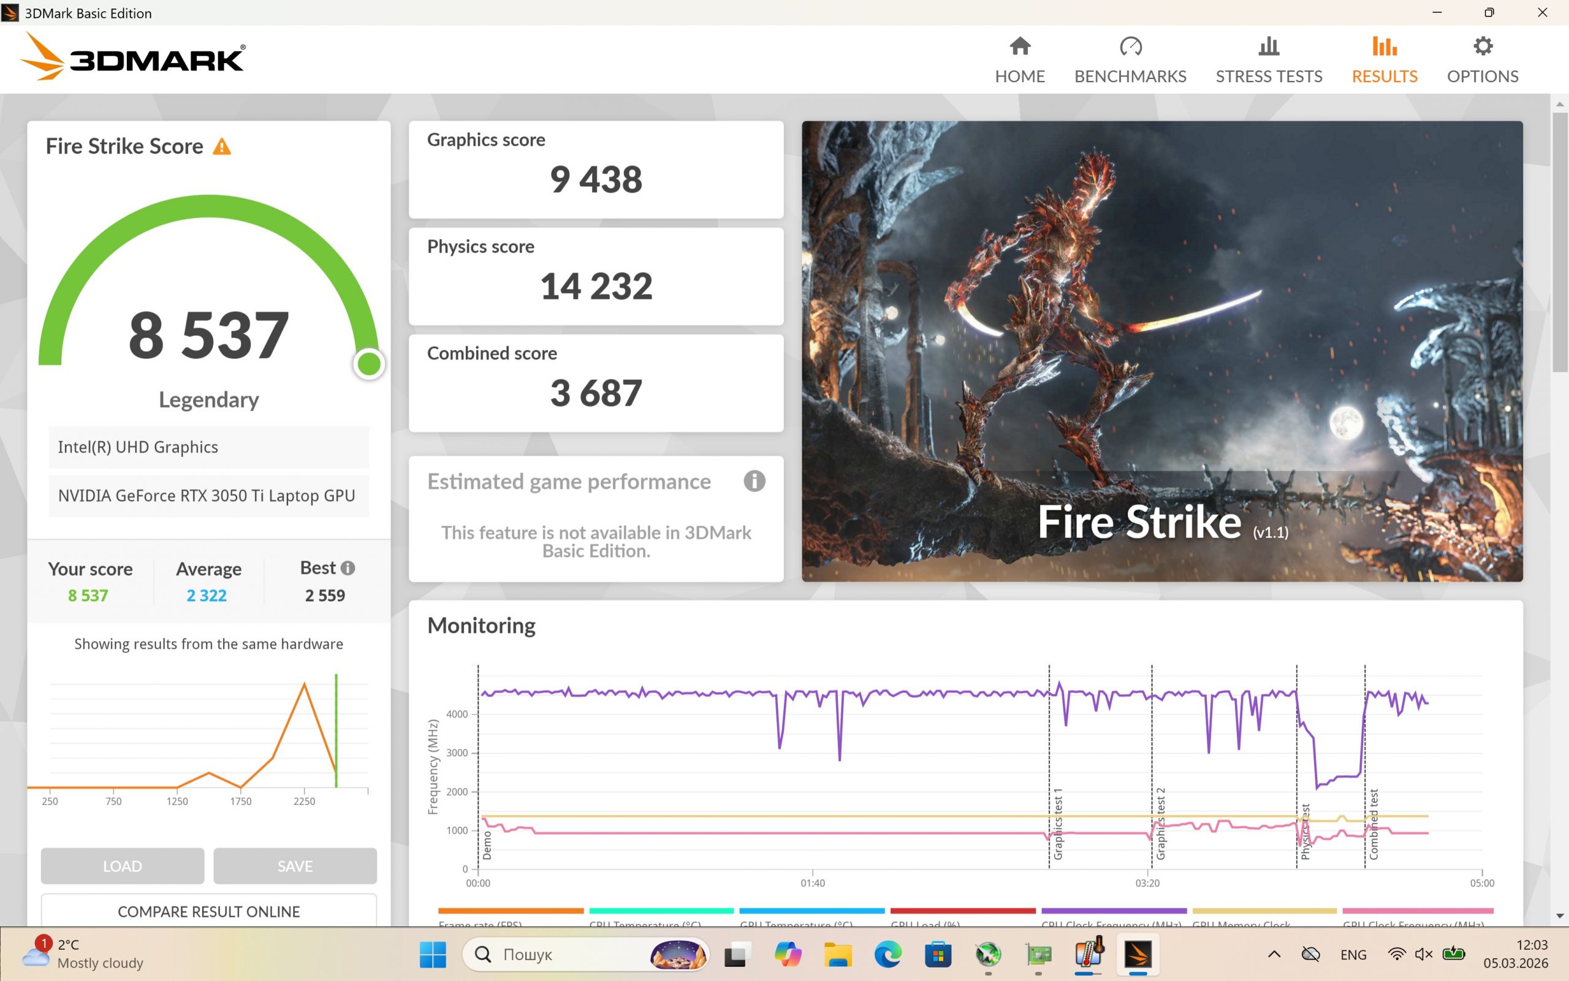
Task: Select the RESULTS tab
Action: click(x=1384, y=59)
